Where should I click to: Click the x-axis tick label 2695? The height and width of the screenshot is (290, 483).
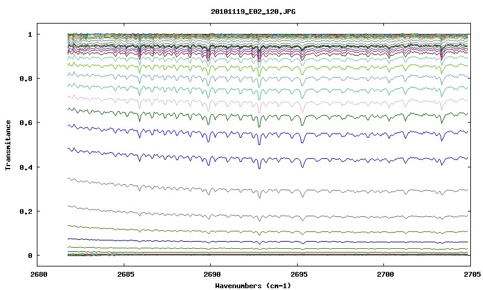tap(299, 274)
